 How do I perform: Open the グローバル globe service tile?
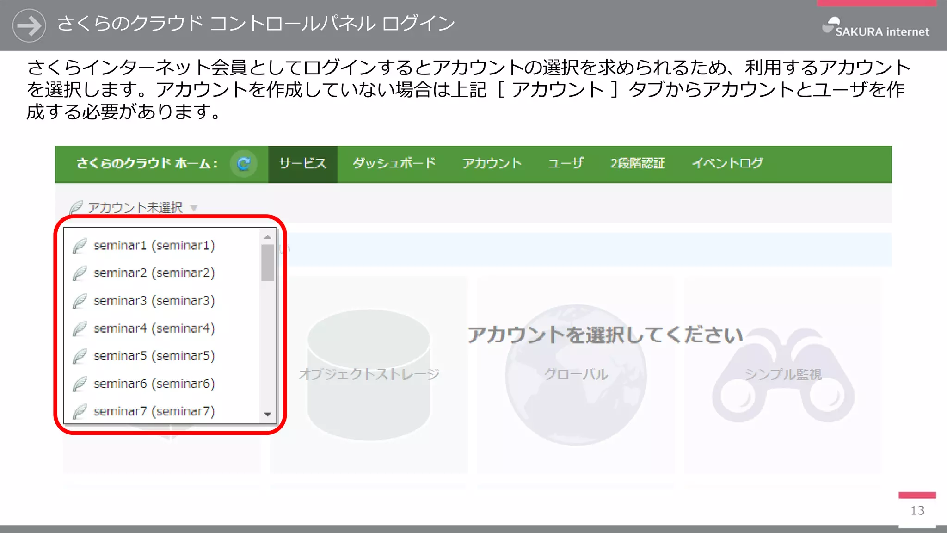click(576, 374)
